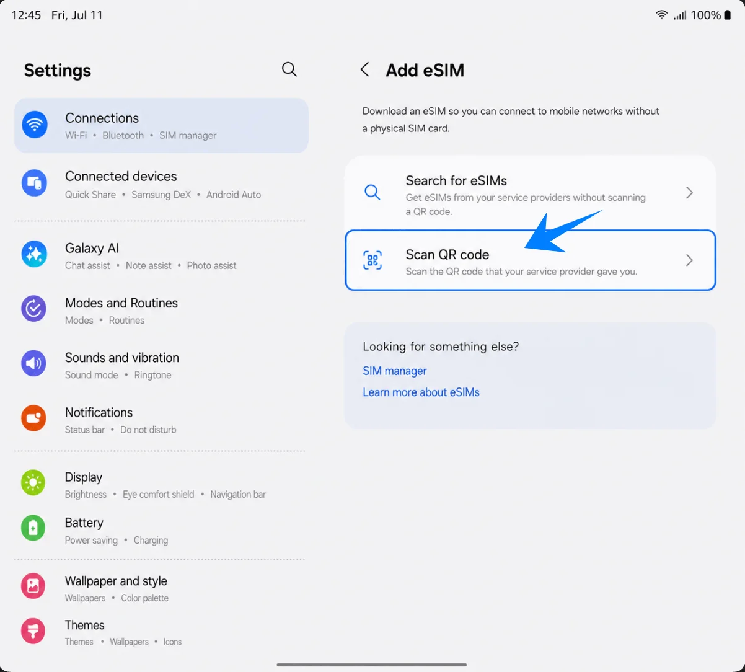Tap the Settings heading text

(58, 71)
